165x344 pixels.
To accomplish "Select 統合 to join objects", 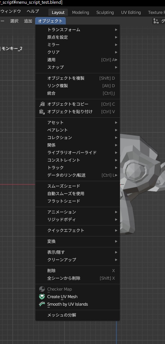I will pos(78,93).
